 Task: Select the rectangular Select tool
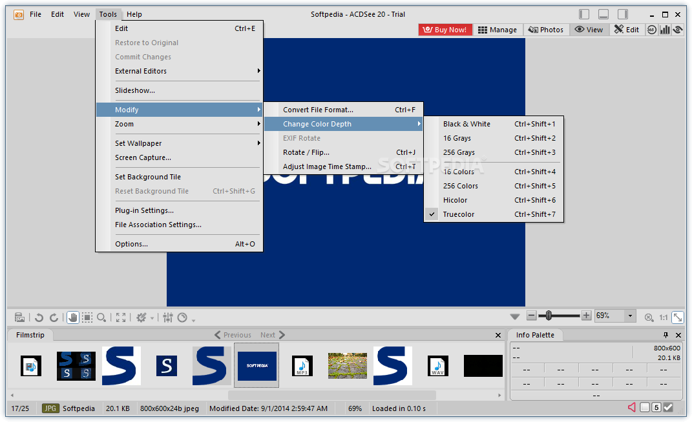(87, 317)
